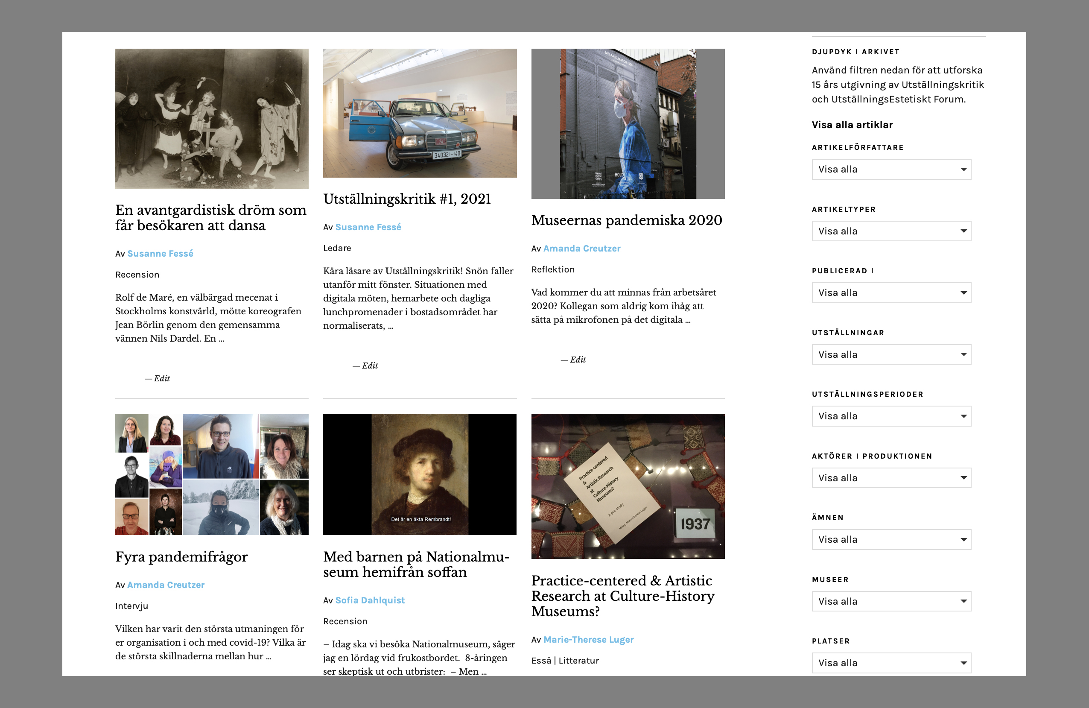Expand Aktörer i produktionen dropdown
The height and width of the screenshot is (708, 1089).
coord(891,478)
